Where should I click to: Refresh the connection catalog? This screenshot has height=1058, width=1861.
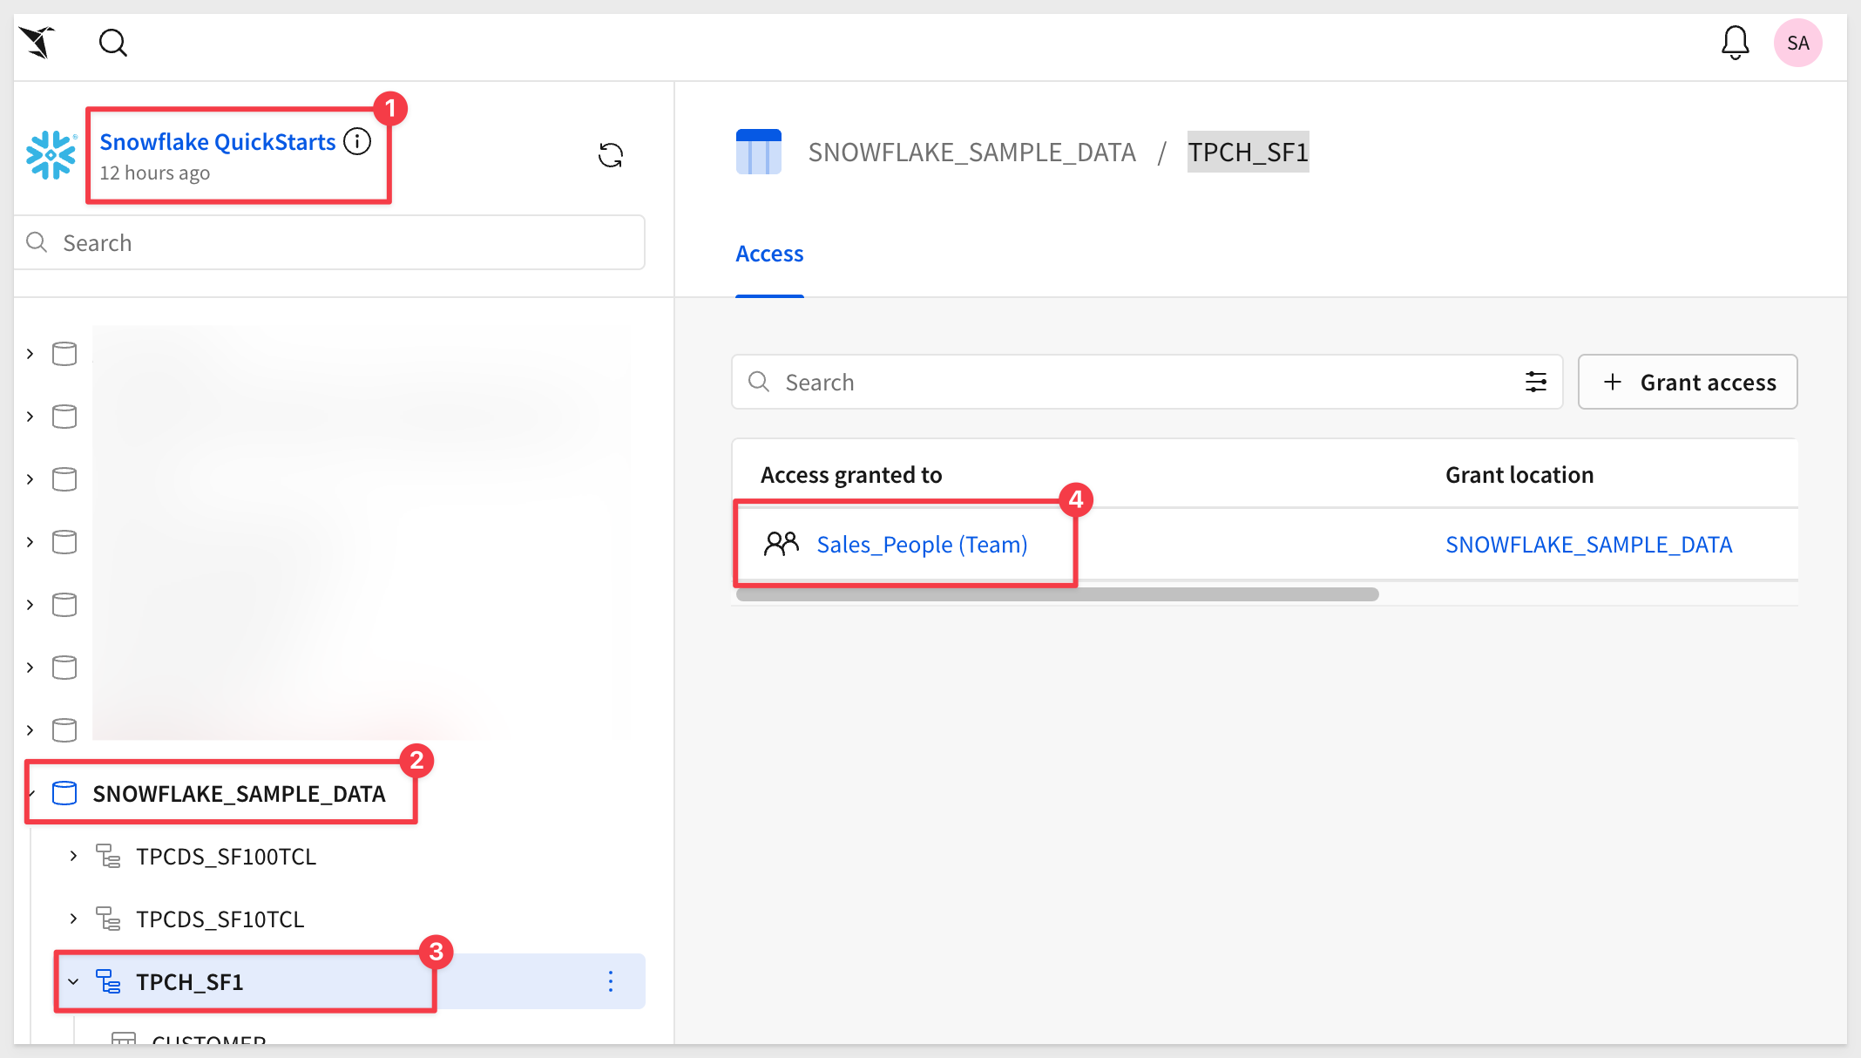coord(611,155)
